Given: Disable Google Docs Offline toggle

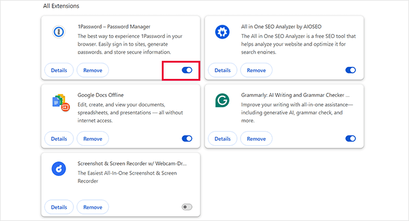Looking at the screenshot, I should (187, 139).
